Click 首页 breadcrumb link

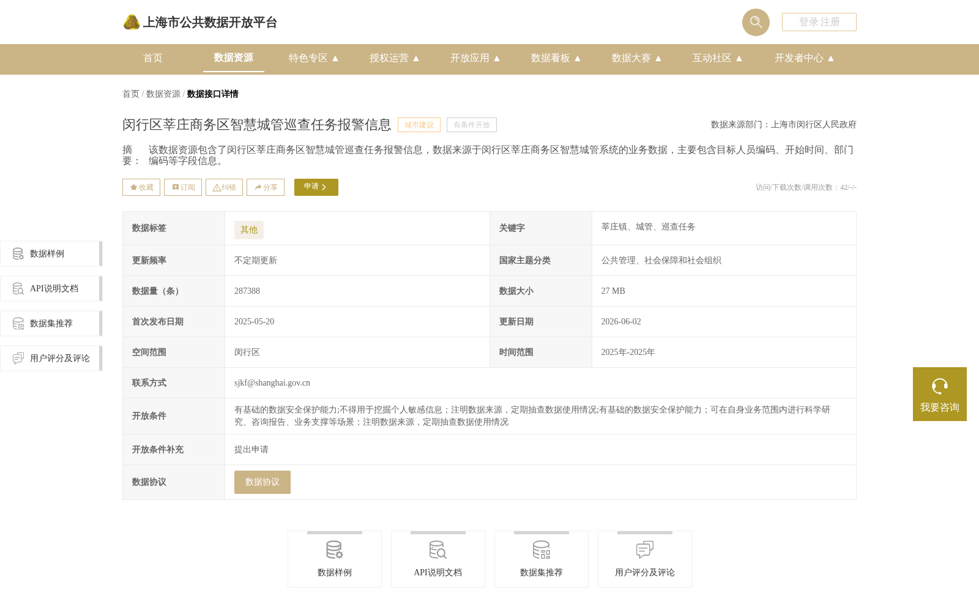(x=131, y=94)
